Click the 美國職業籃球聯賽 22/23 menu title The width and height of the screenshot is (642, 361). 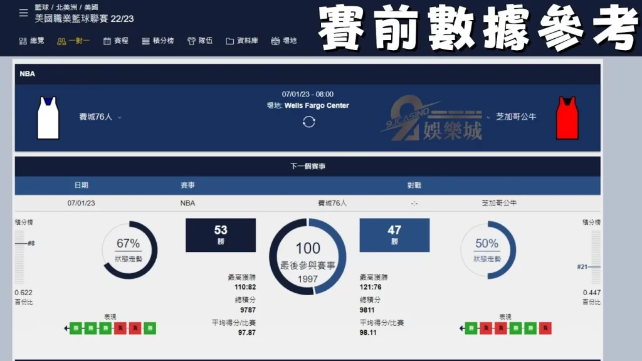pyautogui.click(x=85, y=19)
